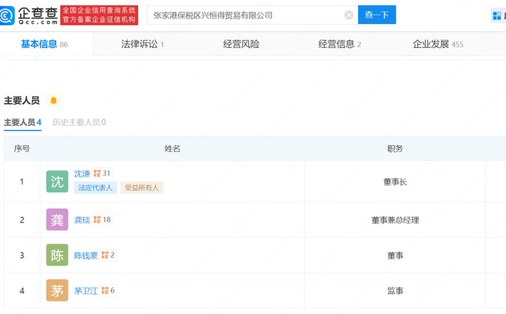Open 沈谦's profile link

(82, 174)
